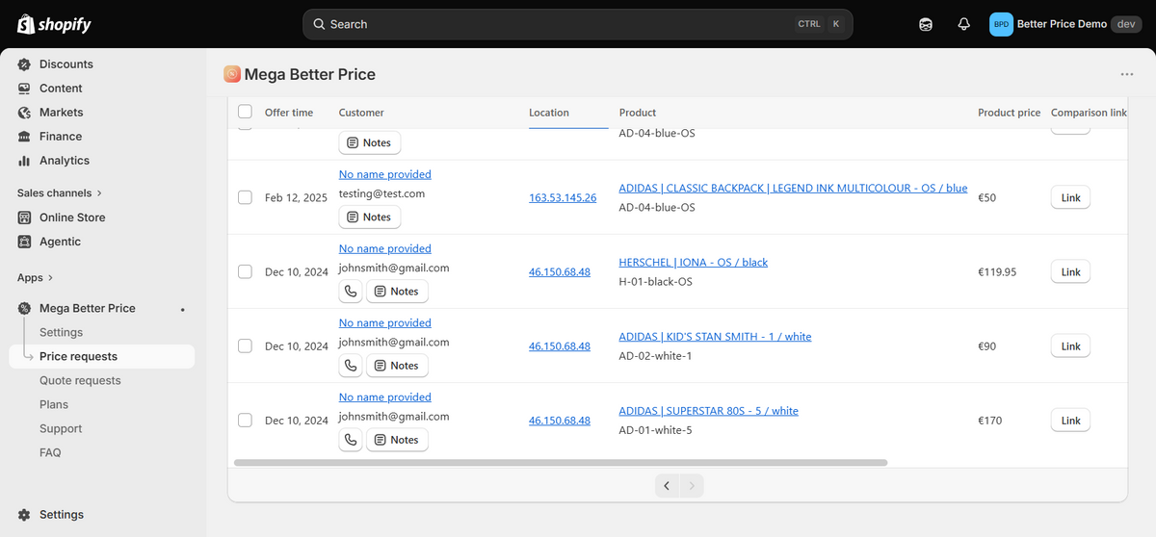Open the three-dot more actions menu
Image resolution: width=1156 pixels, height=537 pixels.
coord(1127,74)
